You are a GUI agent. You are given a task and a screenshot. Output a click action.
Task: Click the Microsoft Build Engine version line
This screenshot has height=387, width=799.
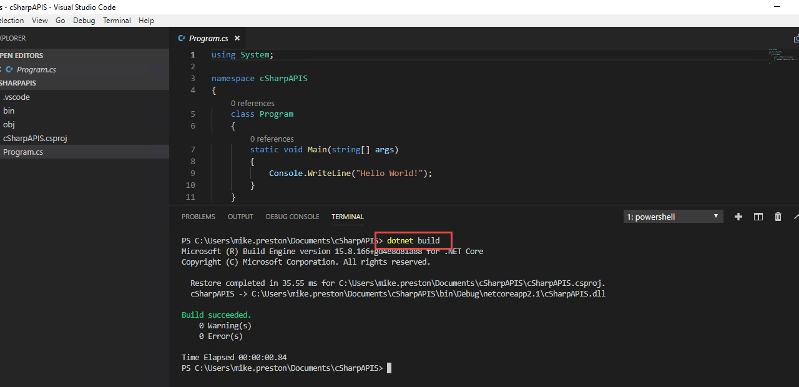point(333,252)
